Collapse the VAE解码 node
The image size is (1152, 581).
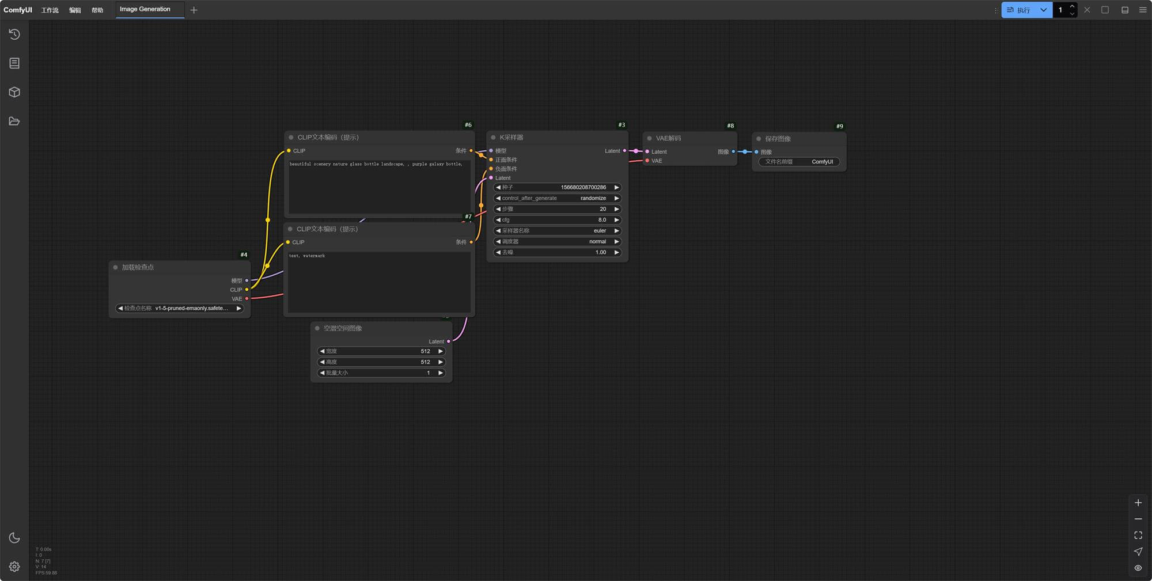pos(649,138)
